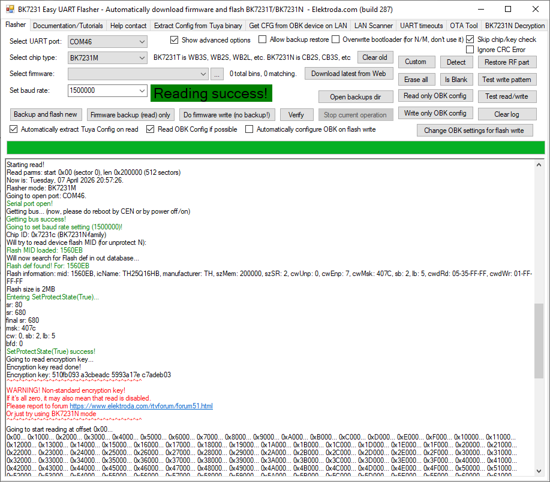Click Firmware backup (read) only
Viewport: 550px width, 482px height.
[130, 115]
